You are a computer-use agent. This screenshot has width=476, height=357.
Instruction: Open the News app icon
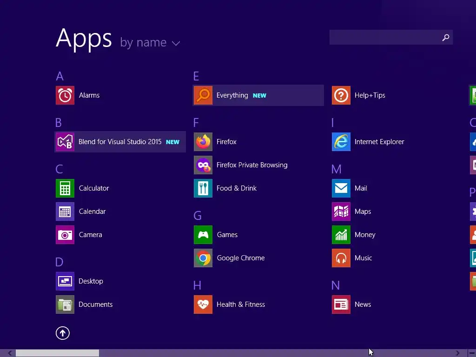[x=341, y=304]
